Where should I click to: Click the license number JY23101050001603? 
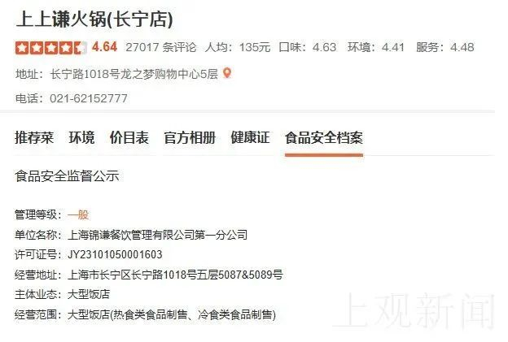click(x=115, y=254)
